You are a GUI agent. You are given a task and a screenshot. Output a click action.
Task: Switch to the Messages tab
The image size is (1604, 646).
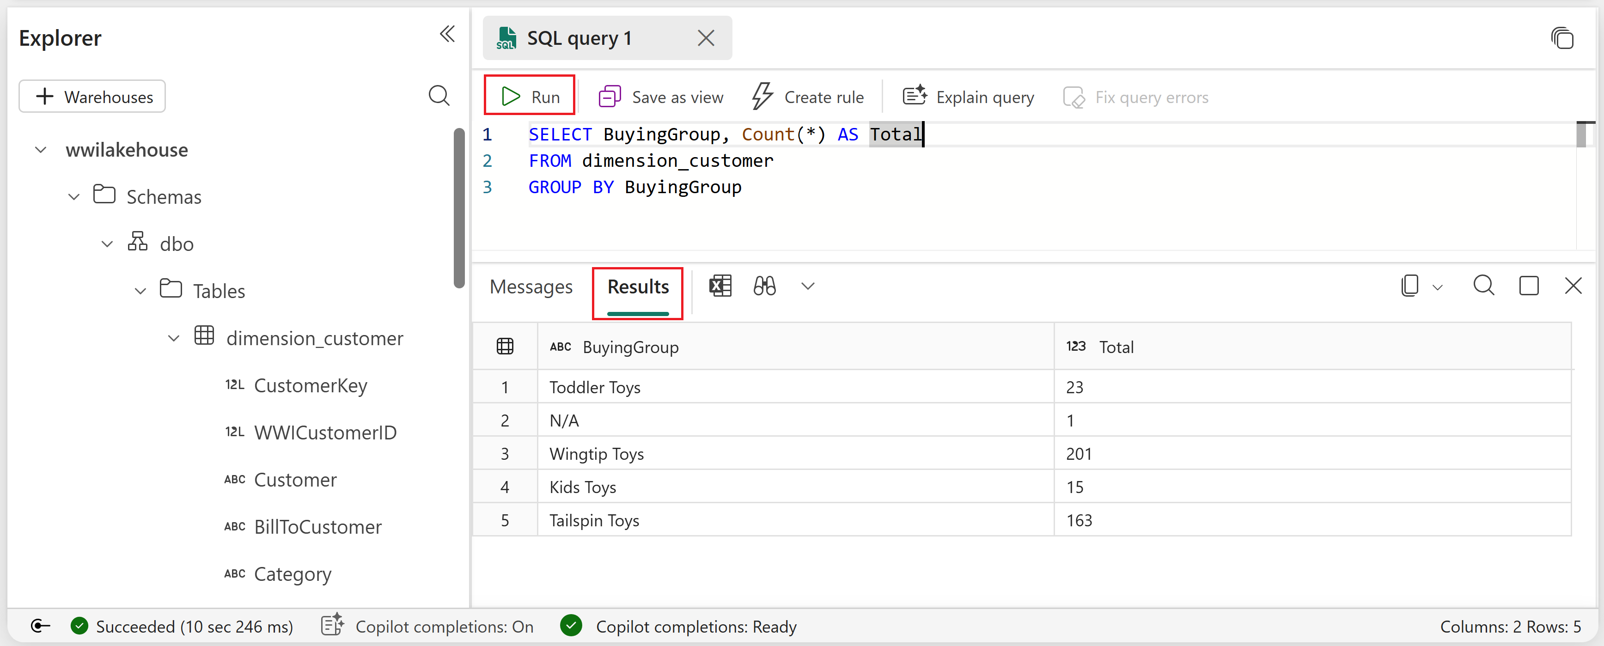click(x=531, y=287)
